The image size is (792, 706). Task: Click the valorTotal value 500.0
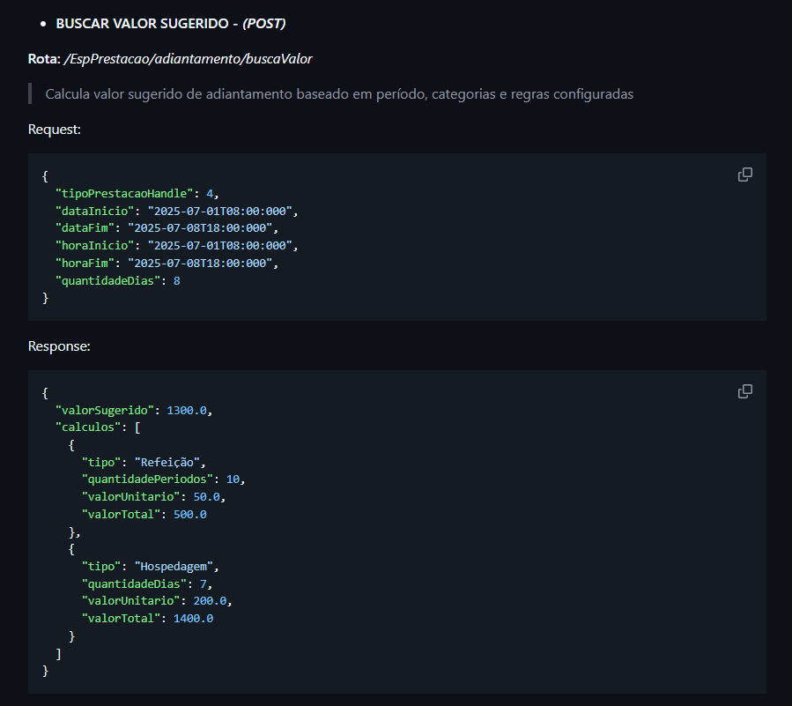pos(190,515)
